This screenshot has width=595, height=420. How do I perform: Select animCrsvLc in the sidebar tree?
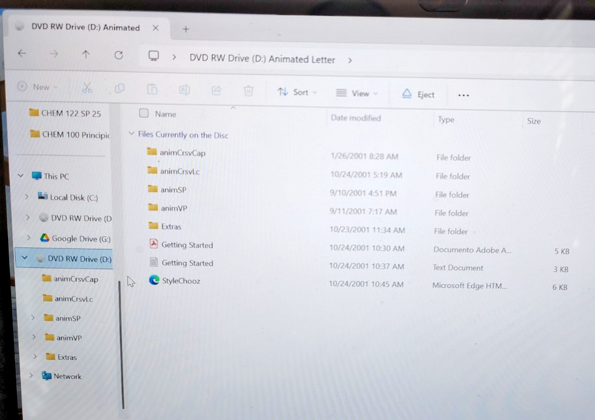click(68, 298)
